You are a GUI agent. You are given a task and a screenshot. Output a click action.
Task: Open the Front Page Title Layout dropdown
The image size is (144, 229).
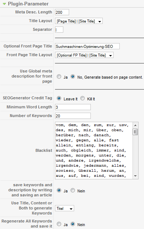(84, 55)
